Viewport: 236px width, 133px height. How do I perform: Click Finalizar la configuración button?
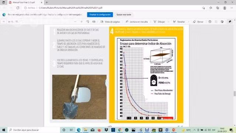100,15
